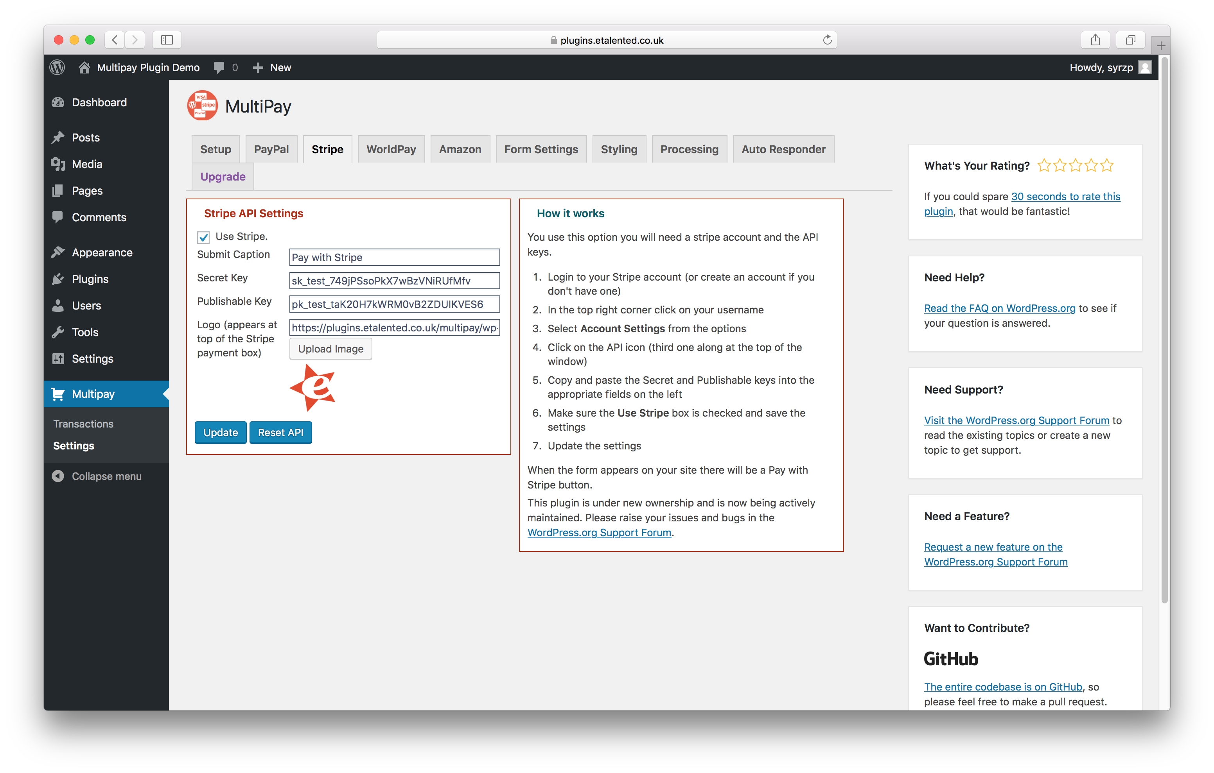Open the Safari share icon
Viewport: 1214px width, 773px height.
[x=1095, y=40]
